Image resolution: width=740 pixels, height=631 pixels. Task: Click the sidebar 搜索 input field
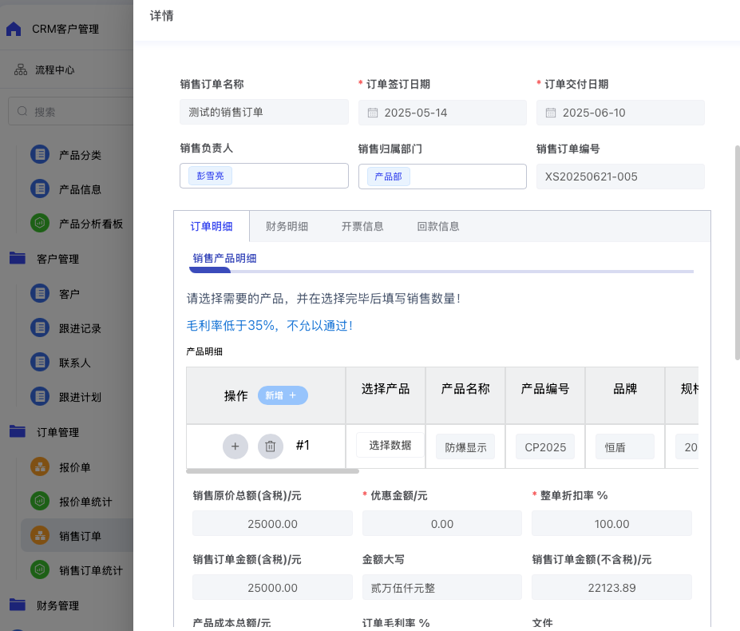(x=71, y=112)
